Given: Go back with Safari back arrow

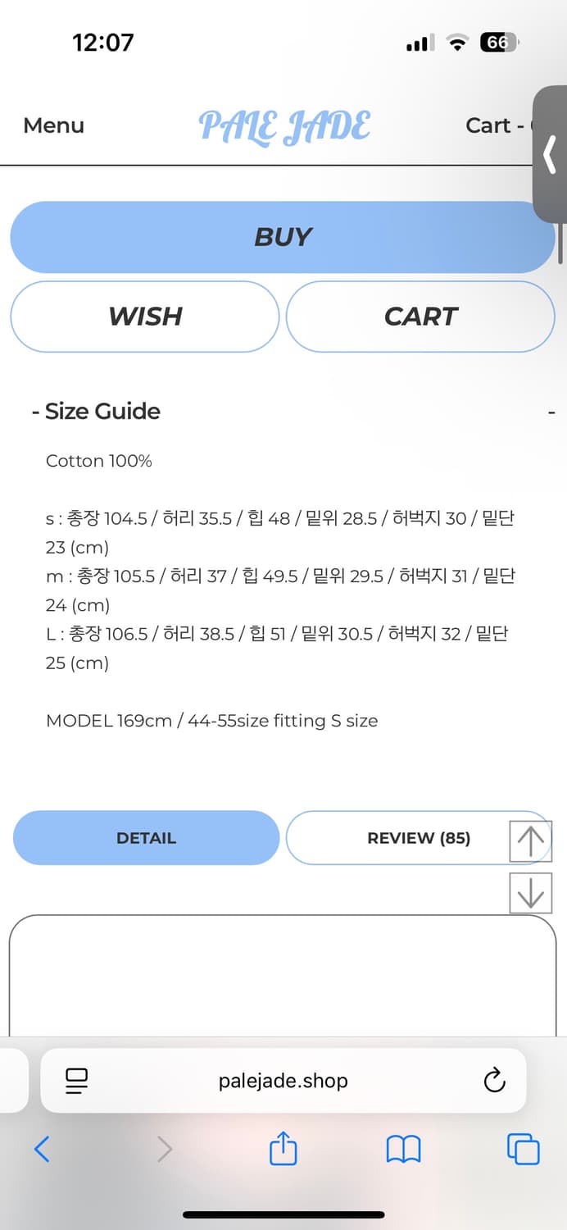Looking at the screenshot, I should coord(43,1150).
